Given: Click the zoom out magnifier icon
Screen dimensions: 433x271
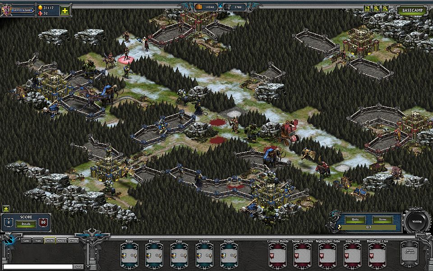Looking at the screenshot, I should (x=385, y=8).
